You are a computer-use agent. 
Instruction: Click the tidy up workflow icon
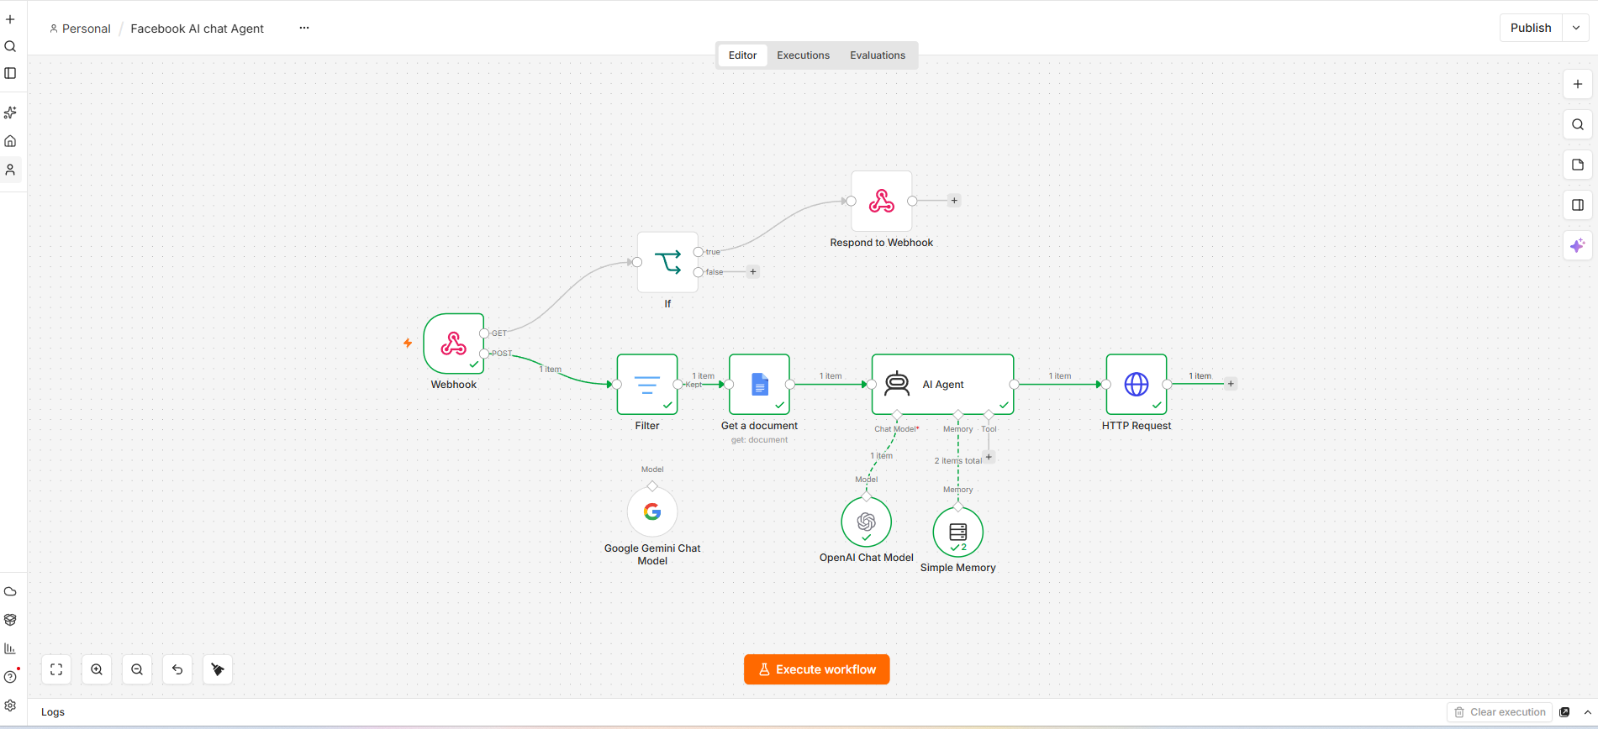[218, 669]
